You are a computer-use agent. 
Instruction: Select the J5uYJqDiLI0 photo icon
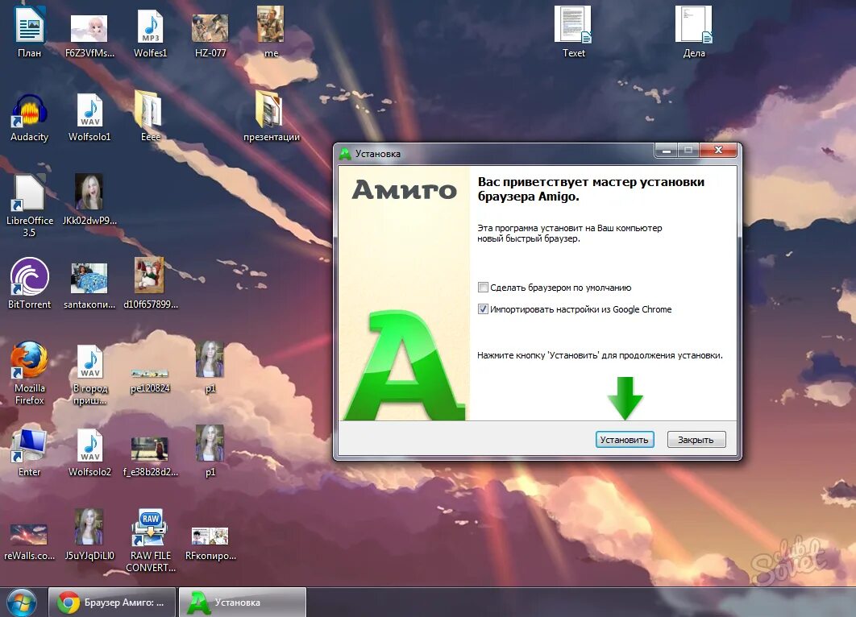(89, 527)
